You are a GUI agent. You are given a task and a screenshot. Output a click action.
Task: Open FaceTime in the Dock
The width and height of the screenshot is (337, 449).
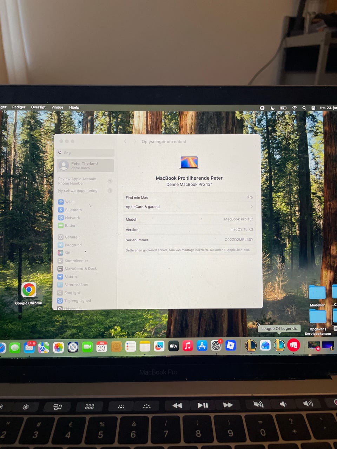coord(87,347)
